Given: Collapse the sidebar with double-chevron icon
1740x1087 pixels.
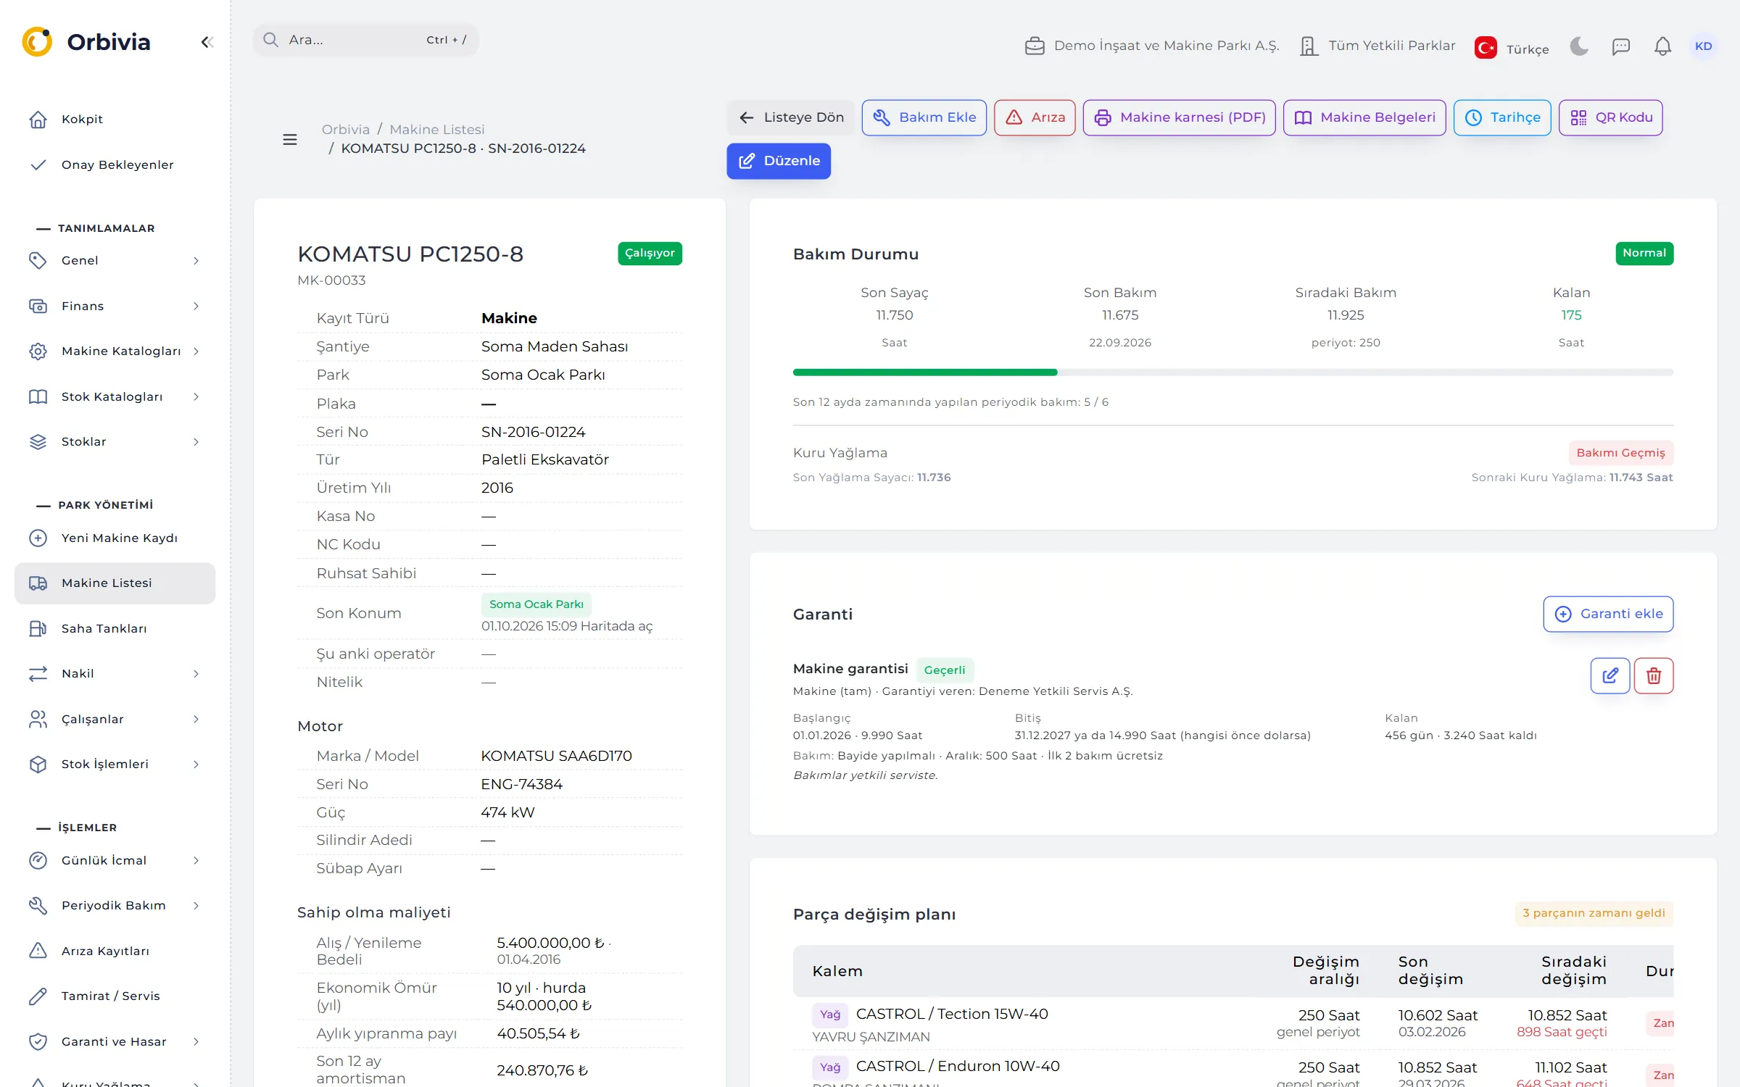Looking at the screenshot, I should (x=207, y=42).
